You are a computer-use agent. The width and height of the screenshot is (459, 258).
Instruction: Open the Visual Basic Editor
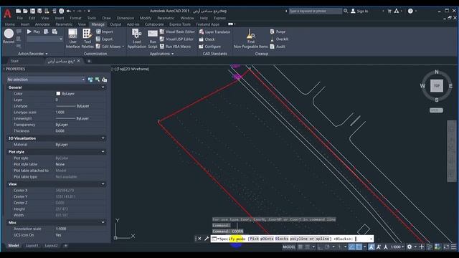pos(177,32)
